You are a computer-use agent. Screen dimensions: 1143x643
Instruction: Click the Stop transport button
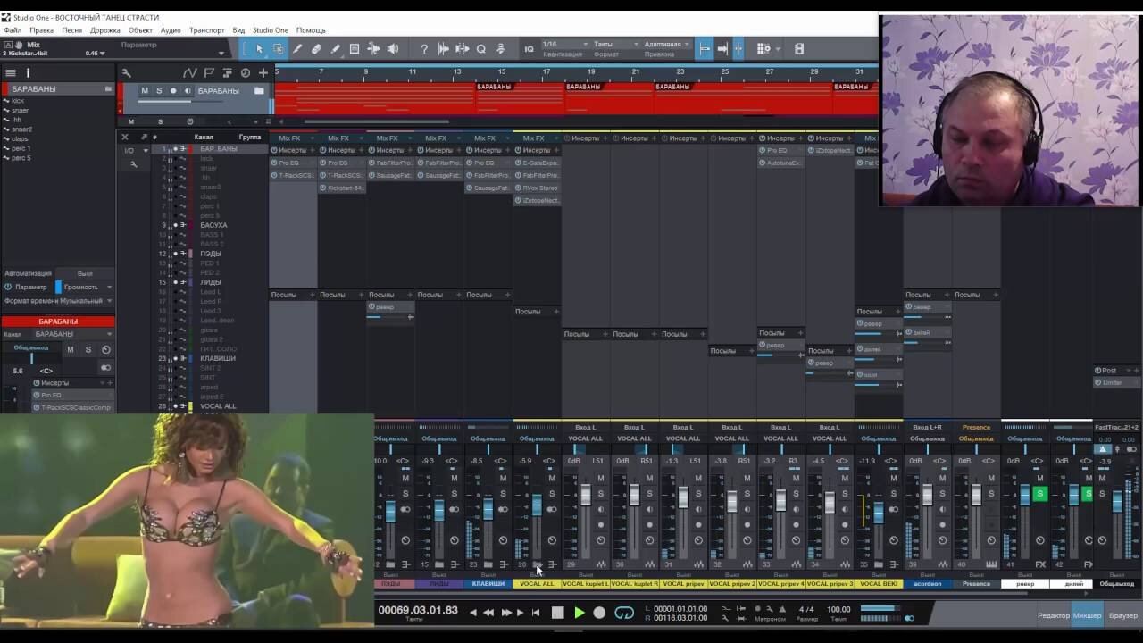(557, 613)
